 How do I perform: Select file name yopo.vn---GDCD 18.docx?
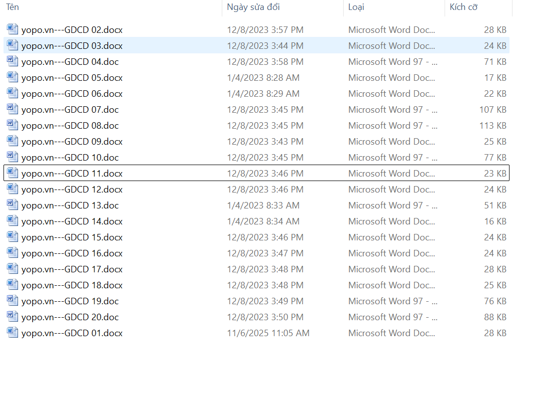pyautogui.click(x=72, y=285)
